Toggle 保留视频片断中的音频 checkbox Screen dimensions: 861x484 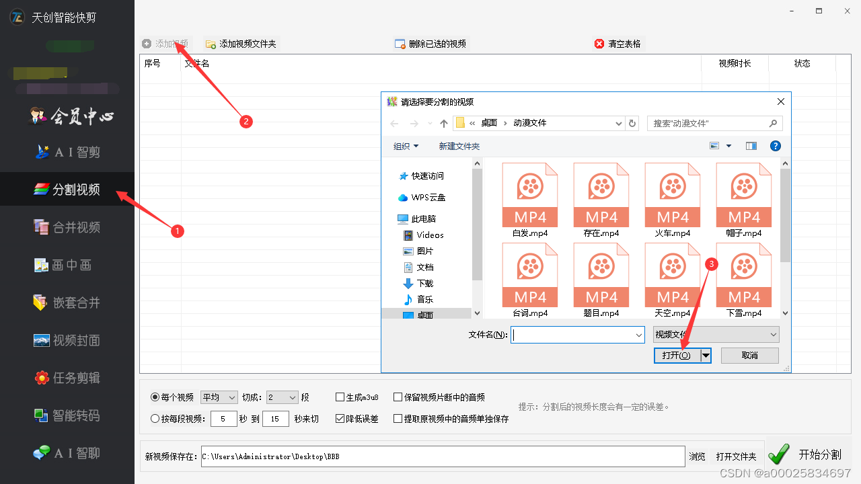[x=439, y=397]
